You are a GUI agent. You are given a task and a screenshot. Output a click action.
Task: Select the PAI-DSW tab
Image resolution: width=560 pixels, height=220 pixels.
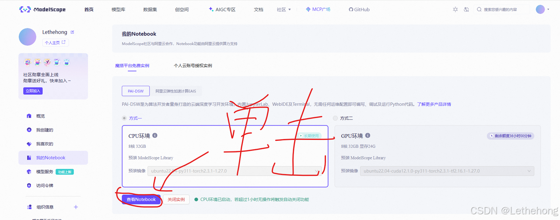click(136, 91)
